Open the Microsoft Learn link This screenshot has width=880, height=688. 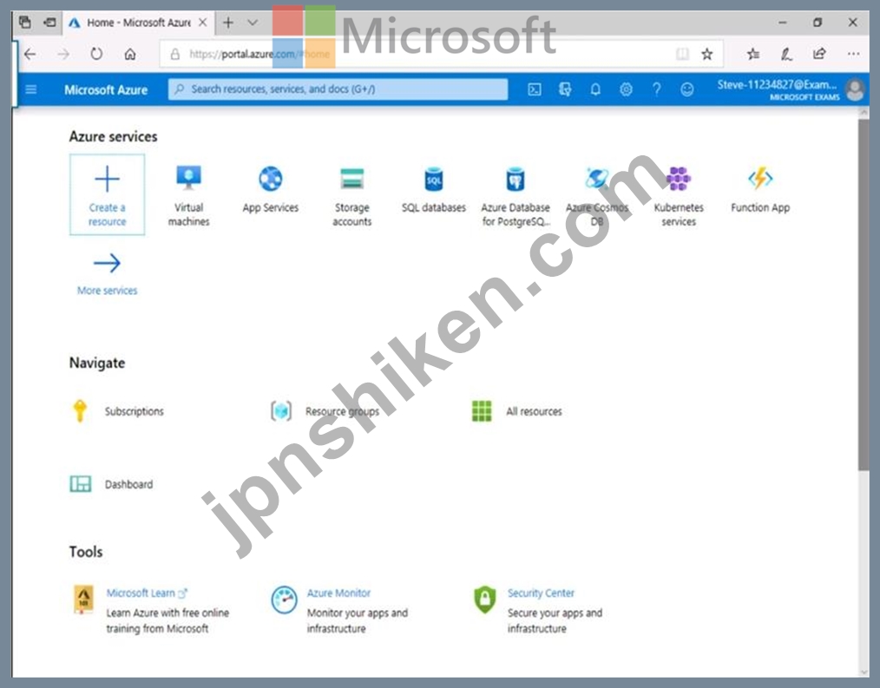(141, 593)
